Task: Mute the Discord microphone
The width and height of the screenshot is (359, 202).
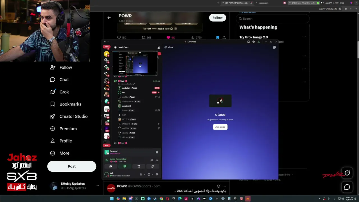Action: [141, 175]
